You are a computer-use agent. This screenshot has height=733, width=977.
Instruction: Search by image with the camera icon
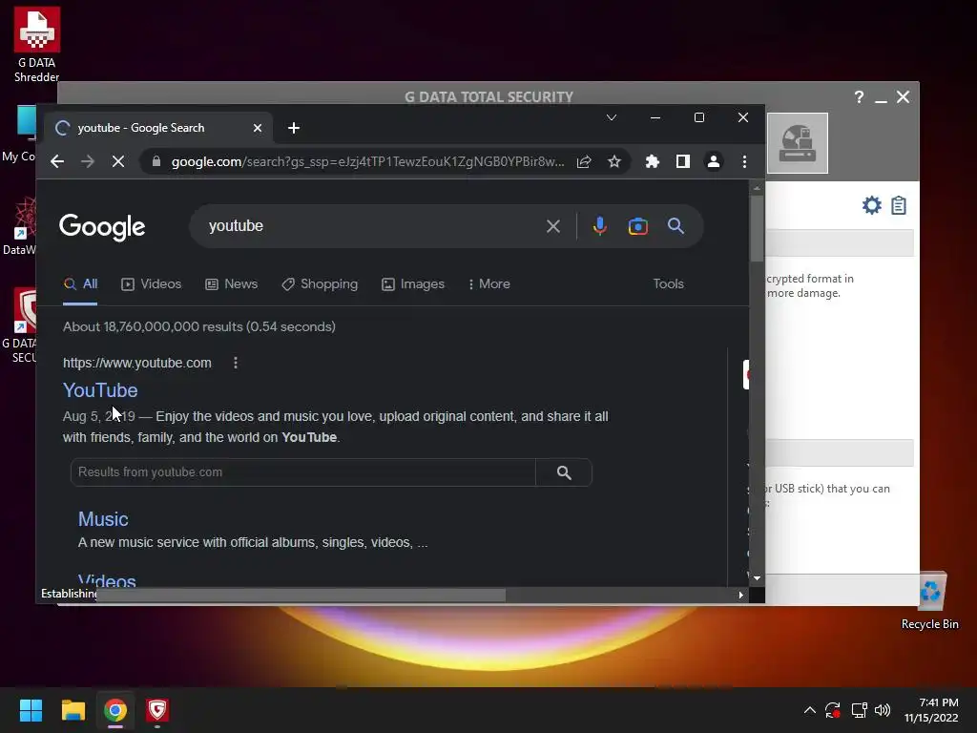(638, 226)
